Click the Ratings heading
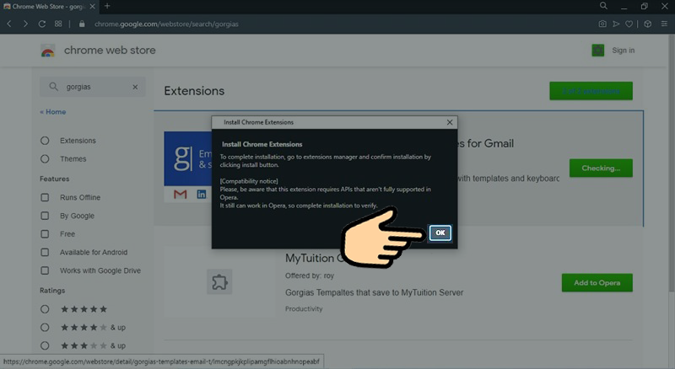 coord(52,291)
